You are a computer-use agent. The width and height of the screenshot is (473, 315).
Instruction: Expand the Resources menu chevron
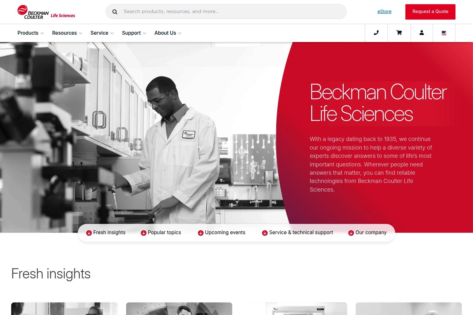(x=80, y=33)
